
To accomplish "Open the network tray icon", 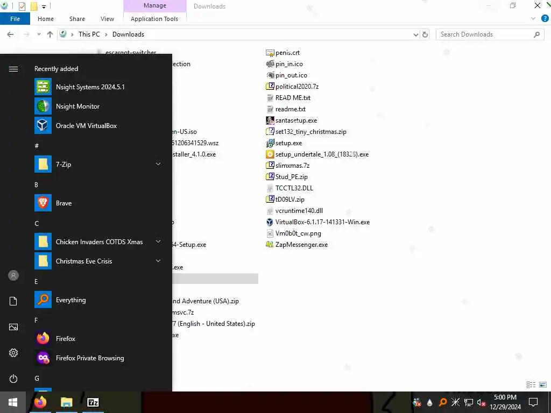I will (469, 402).
